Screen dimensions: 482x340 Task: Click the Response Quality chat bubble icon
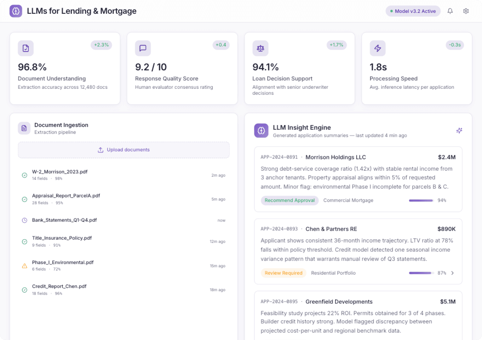click(143, 48)
